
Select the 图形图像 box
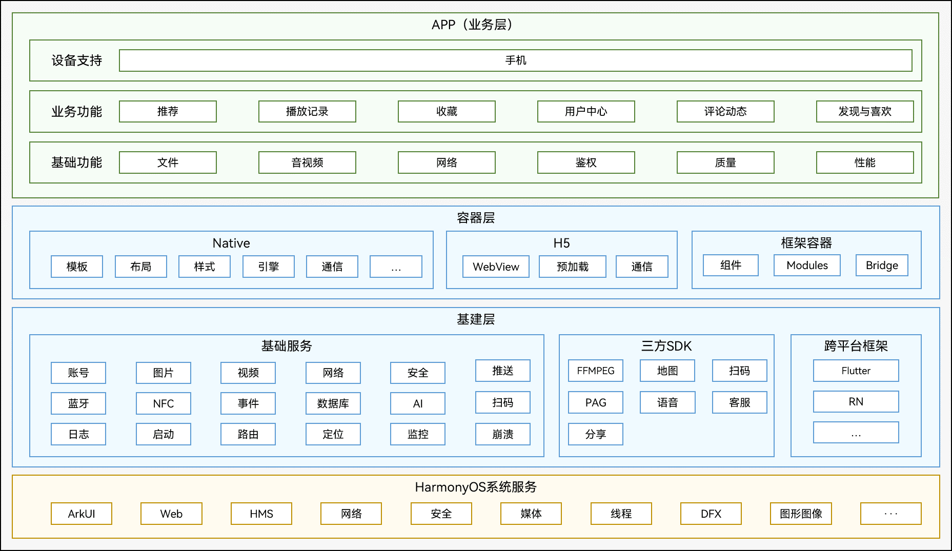click(801, 514)
